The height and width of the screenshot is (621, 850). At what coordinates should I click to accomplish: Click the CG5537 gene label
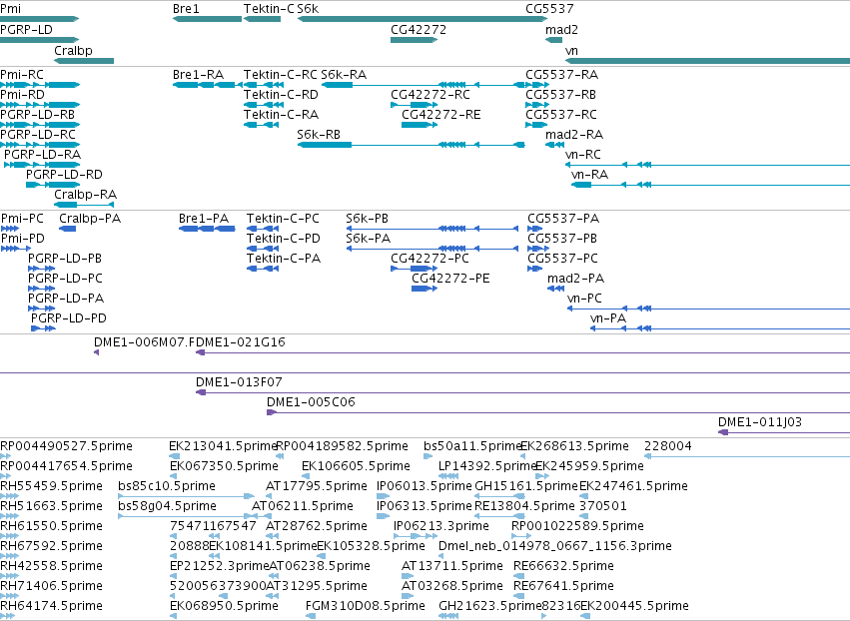[549, 9]
